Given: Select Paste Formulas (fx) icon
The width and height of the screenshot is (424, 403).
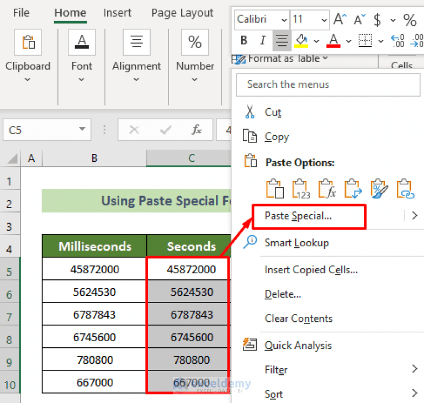Looking at the screenshot, I should pos(327,189).
